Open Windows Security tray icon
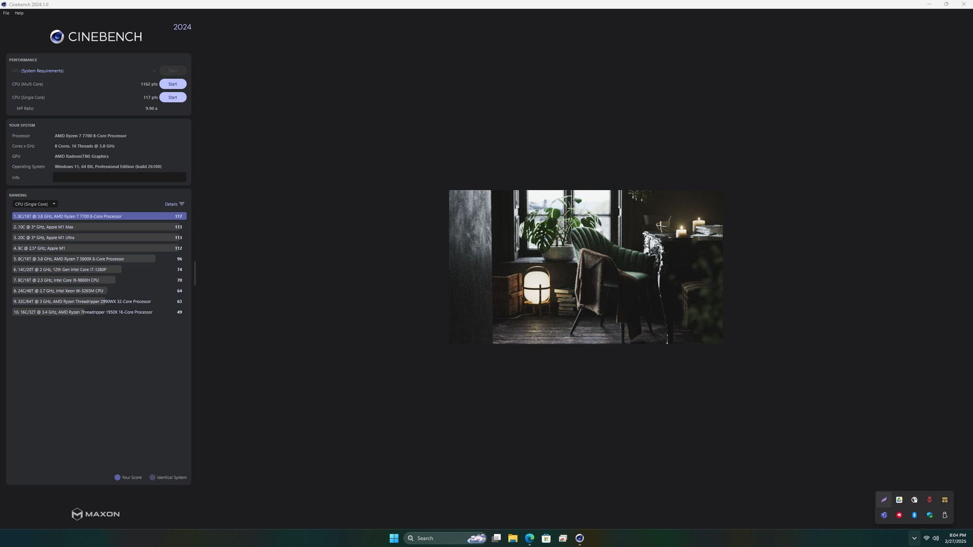This screenshot has height=547, width=973. pyautogui.click(x=929, y=515)
